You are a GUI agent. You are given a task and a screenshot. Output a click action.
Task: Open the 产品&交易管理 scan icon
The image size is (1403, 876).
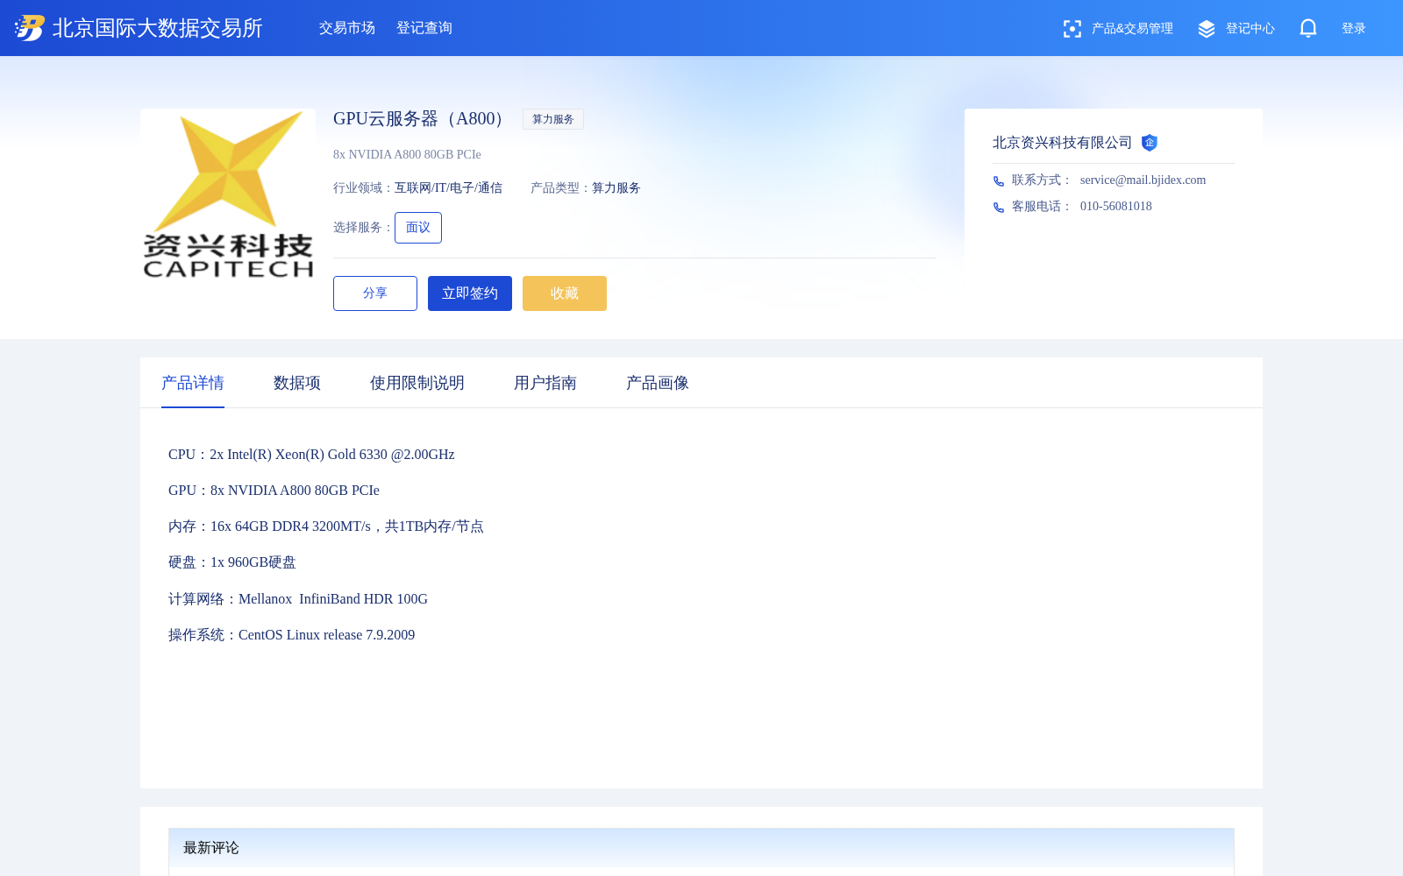(1072, 29)
